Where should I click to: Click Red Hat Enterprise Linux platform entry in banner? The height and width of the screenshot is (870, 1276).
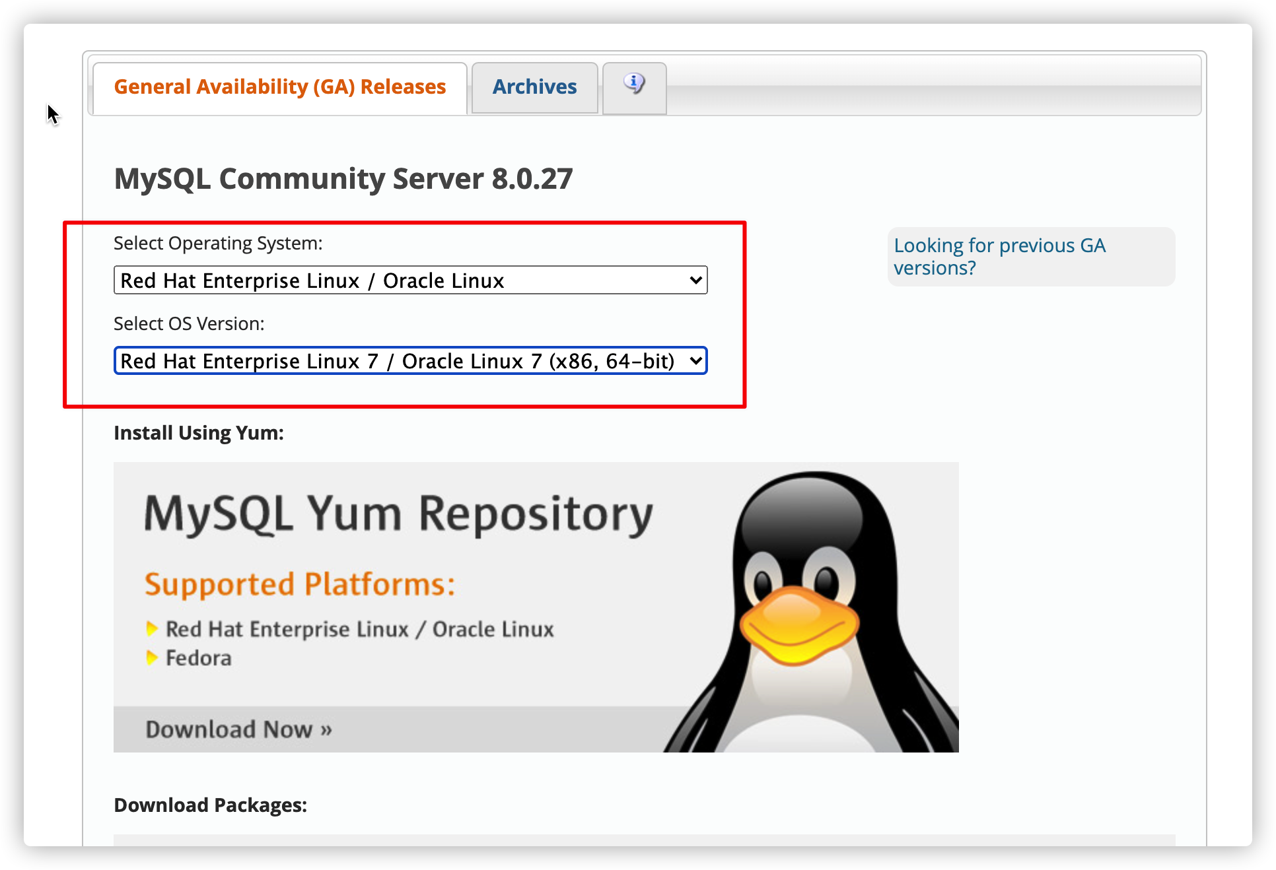coord(359,629)
